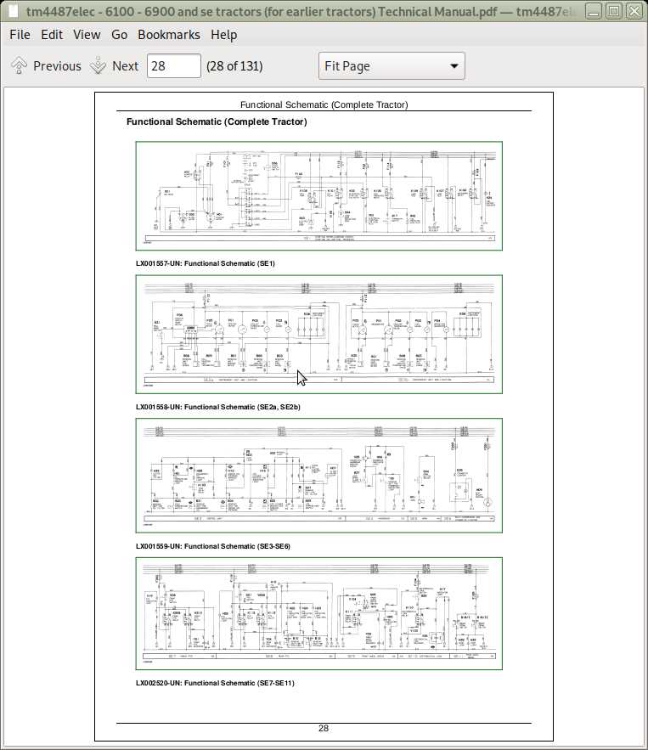648x750 pixels.
Task: Click the SE2a, SE2b functional schematic diagram
Action: pyautogui.click(x=319, y=335)
